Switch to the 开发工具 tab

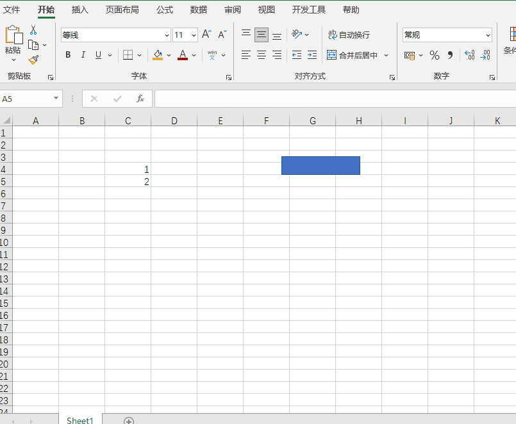pos(309,10)
